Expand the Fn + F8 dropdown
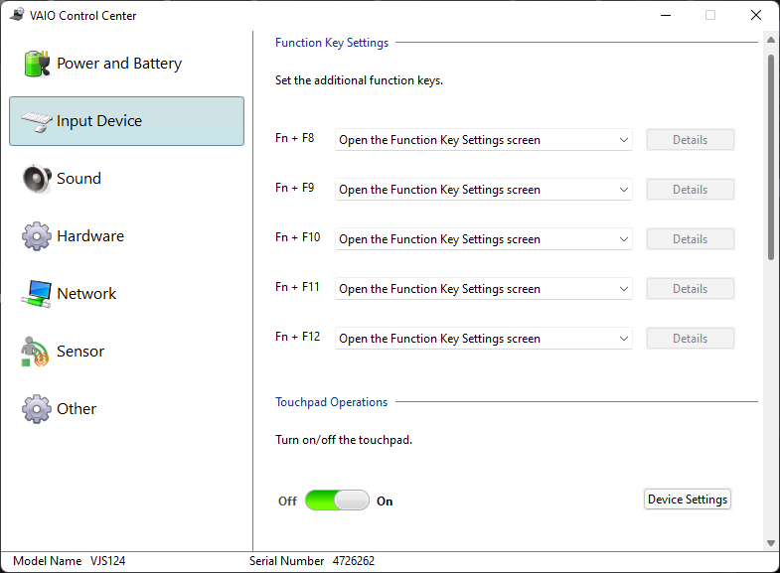This screenshot has width=780, height=573. [483, 140]
